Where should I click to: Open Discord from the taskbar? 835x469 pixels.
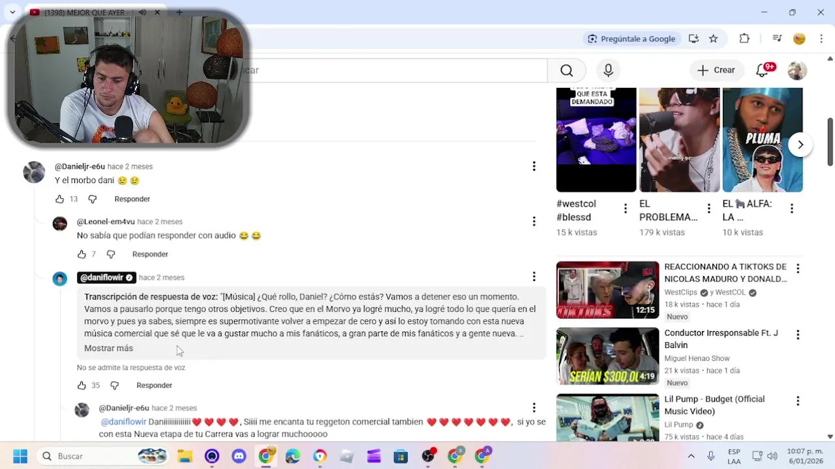point(239,456)
